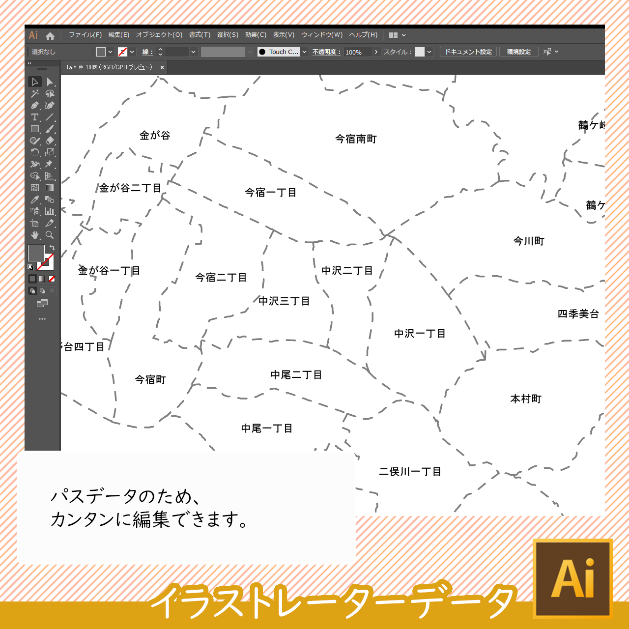Select the Eyedropper tool
The image size is (629, 629).
[x=34, y=200]
